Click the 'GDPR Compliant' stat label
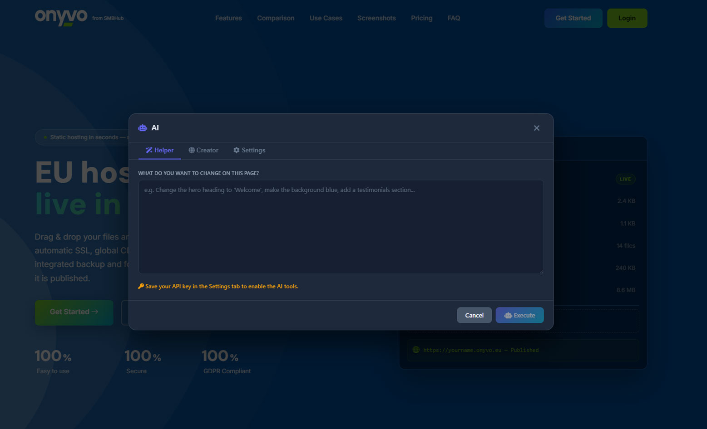This screenshot has width=707, height=429. point(227,371)
